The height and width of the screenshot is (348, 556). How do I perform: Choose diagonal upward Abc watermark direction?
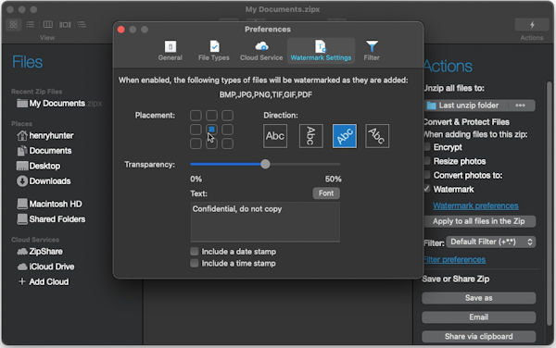click(x=345, y=136)
